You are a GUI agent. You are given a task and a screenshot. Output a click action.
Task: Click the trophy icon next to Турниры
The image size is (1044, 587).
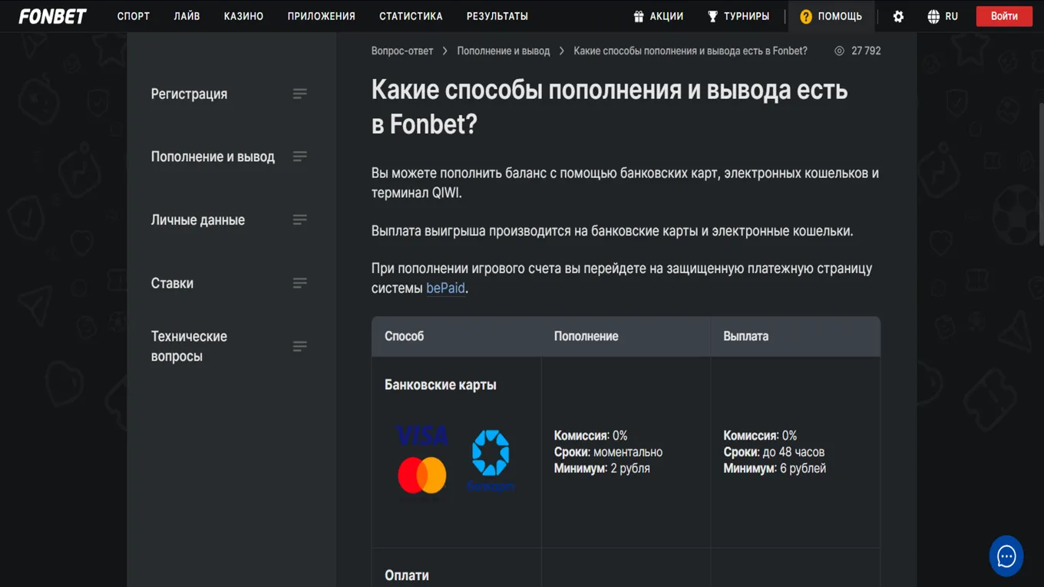click(712, 16)
